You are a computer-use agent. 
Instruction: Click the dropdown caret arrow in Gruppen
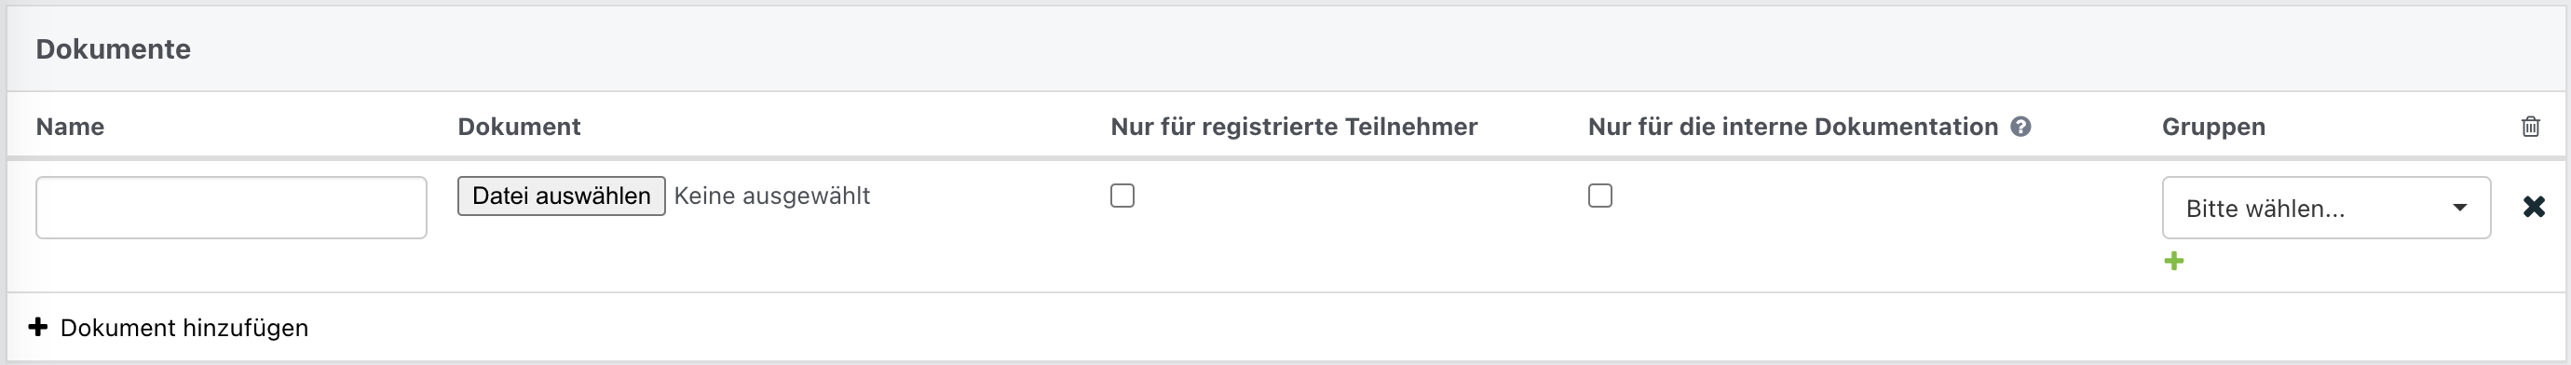coord(2459,208)
